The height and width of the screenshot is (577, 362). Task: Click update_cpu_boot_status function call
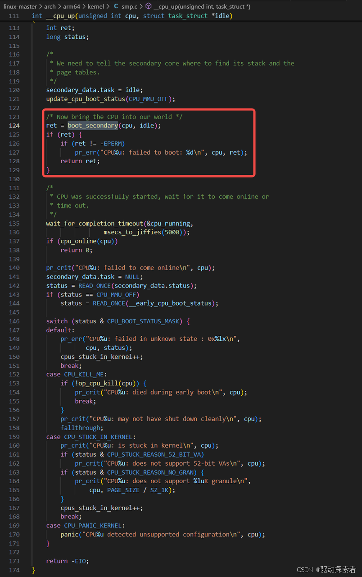86,99
